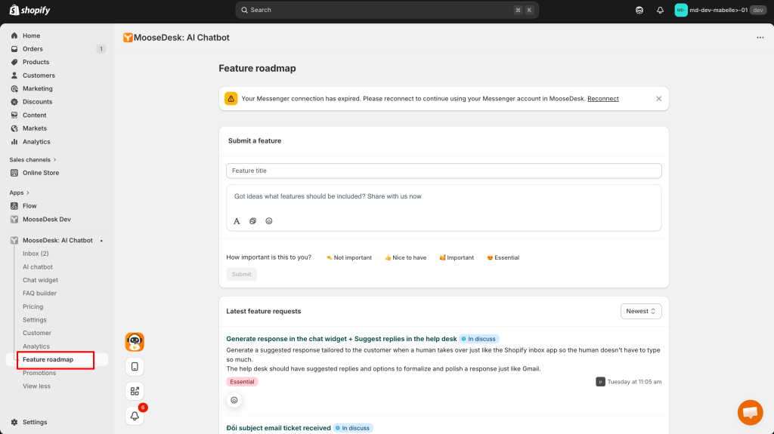The height and width of the screenshot is (434, 774).
Task: Open the Shopify notifications bell in top bar
Action: click(x=660, y=10)
